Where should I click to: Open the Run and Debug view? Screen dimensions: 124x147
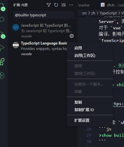2,48
